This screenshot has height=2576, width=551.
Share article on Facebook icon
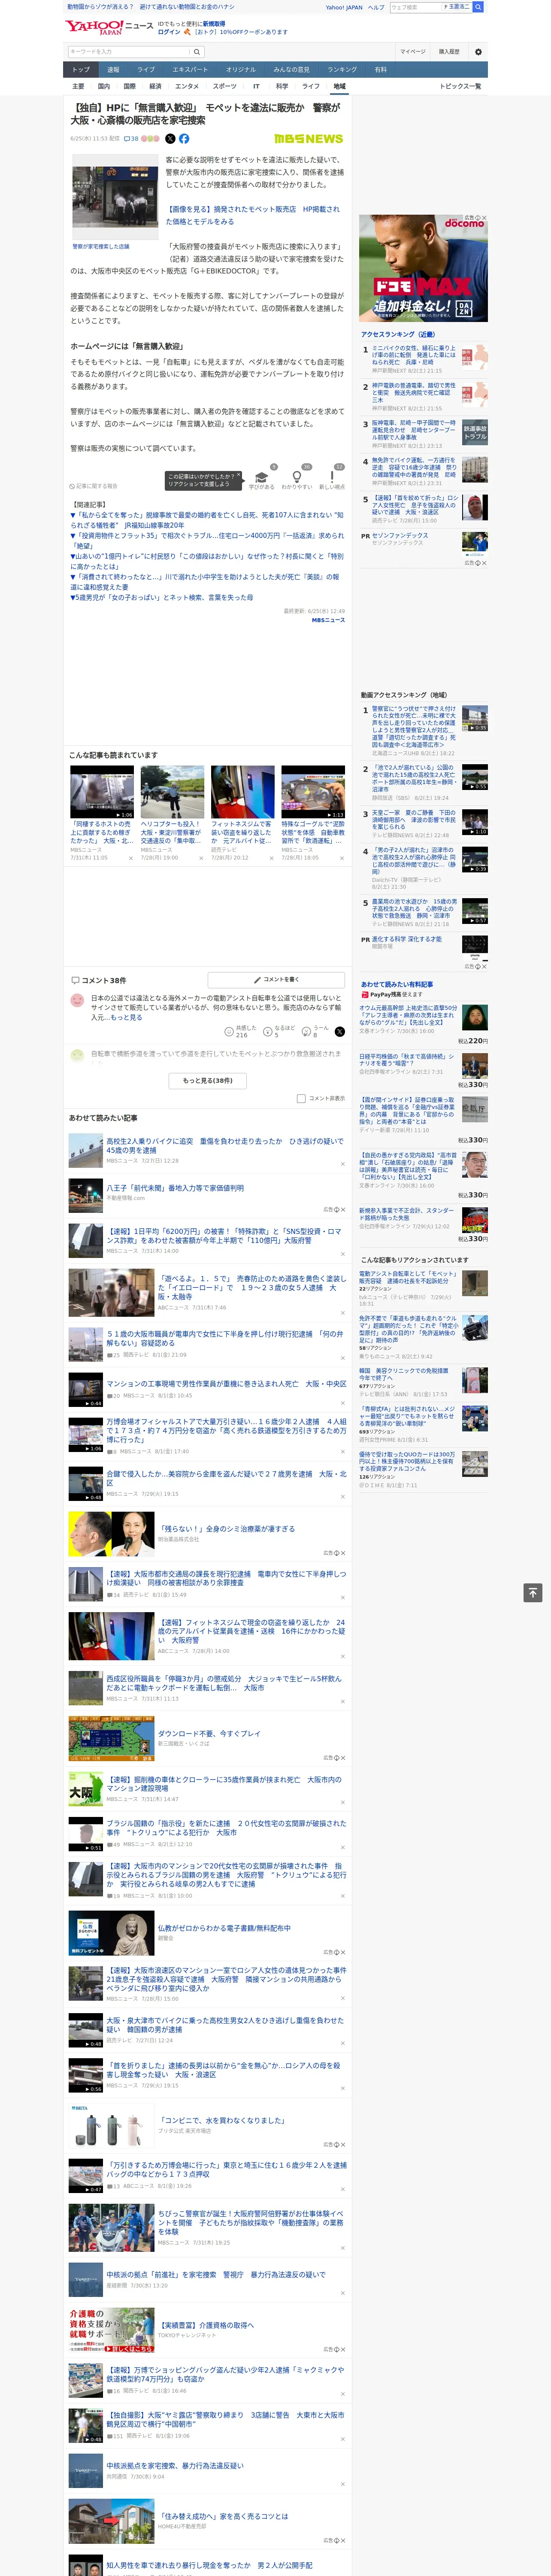click(184, 139)
